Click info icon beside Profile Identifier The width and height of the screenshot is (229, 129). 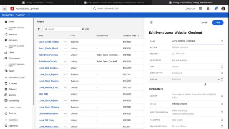[x=222, y=126]
